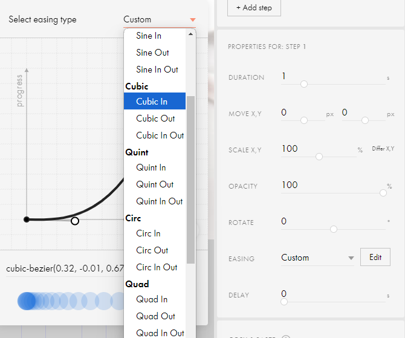This screenshot has width=405, height=338.
Task: Click the Circ group header
Action: point(133,218)
